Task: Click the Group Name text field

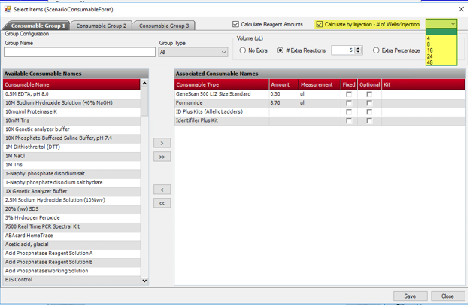Action: click(x=79, y=53)
